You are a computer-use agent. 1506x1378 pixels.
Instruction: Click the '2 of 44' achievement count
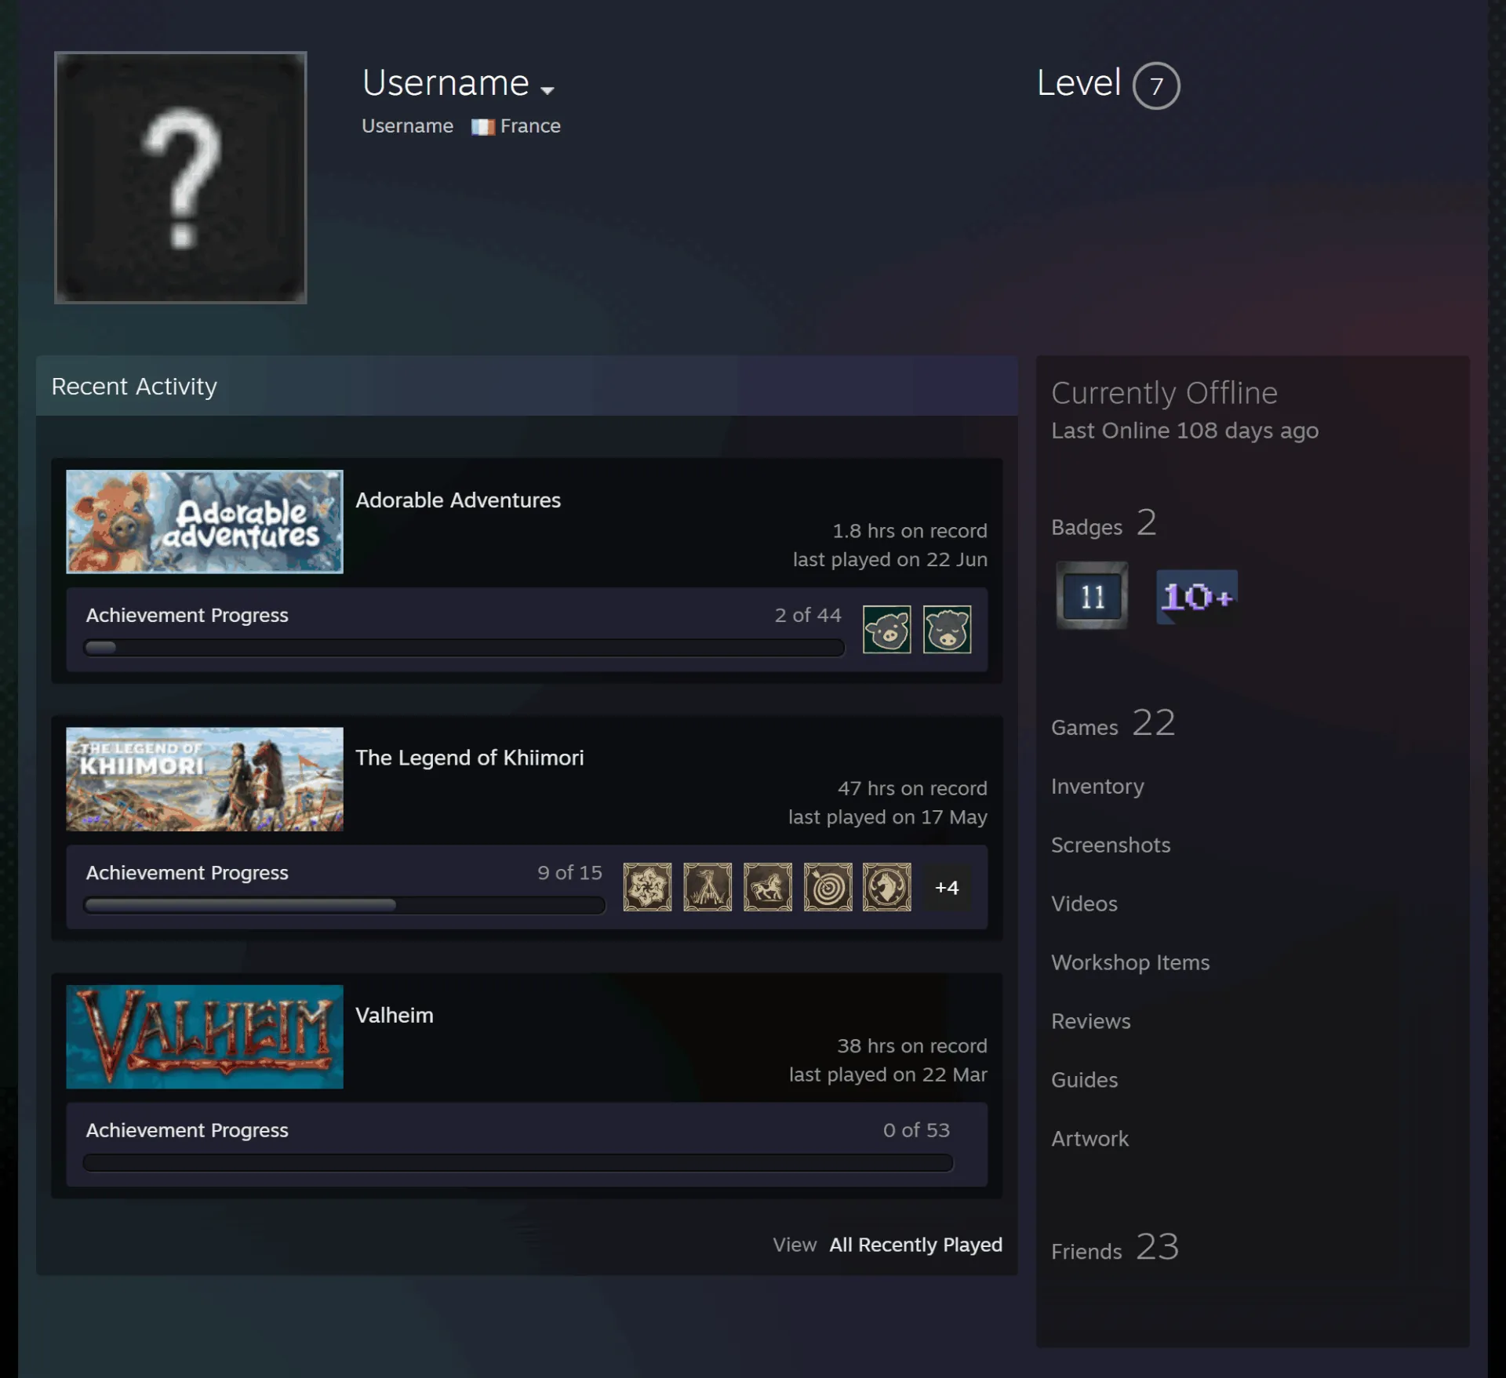[807, 615]
